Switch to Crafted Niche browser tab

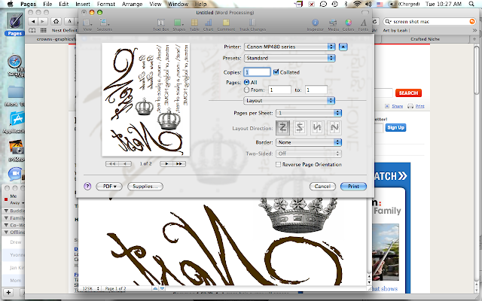coord(425,39)
